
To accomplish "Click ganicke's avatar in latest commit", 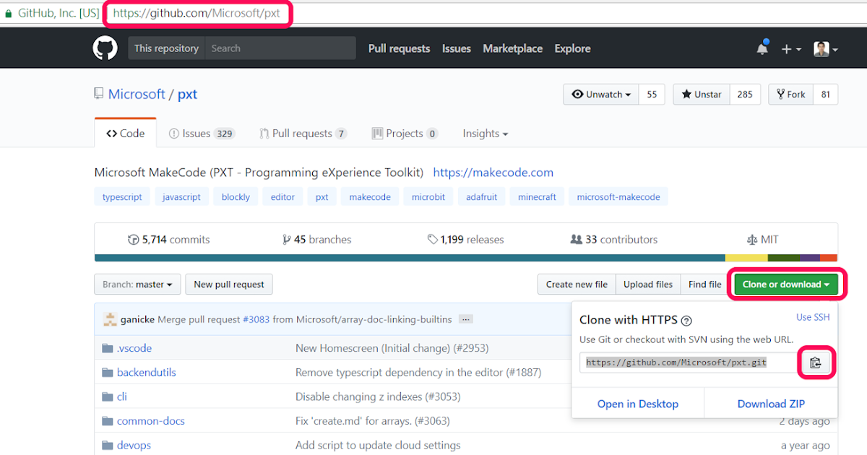I will click(110, 319).
